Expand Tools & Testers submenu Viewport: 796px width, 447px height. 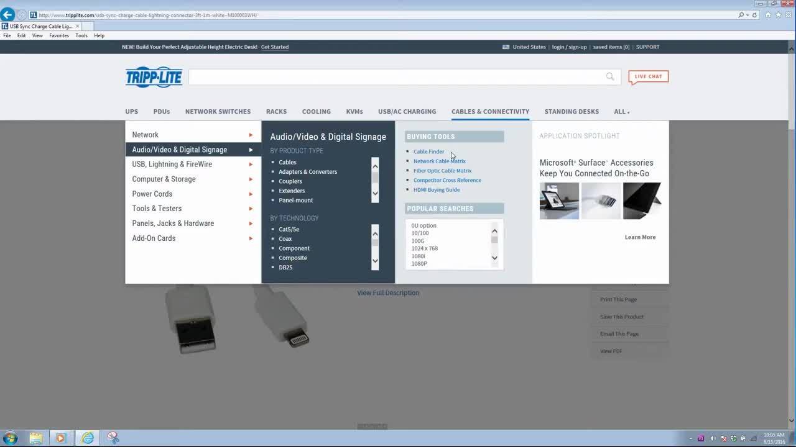click(193, 209)
